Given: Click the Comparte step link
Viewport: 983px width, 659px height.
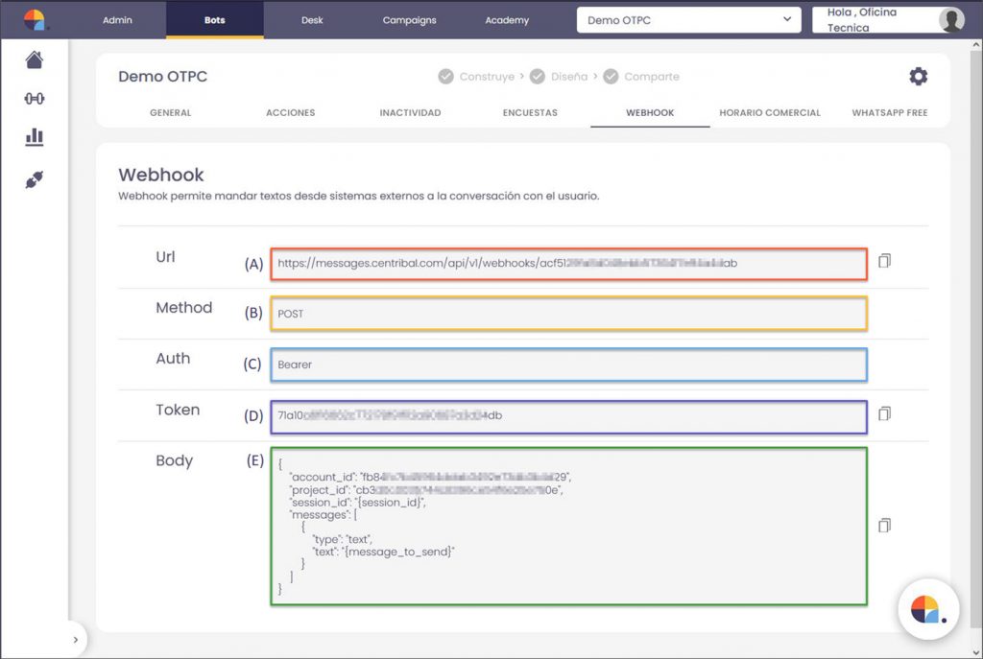Looking at the screenshot, I should click(651, 77).
